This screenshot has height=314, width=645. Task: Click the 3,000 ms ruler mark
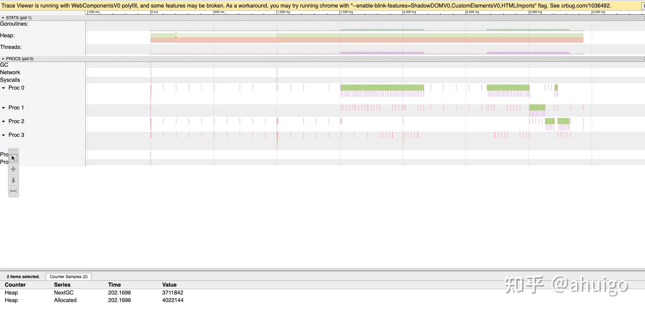[536, 12]
